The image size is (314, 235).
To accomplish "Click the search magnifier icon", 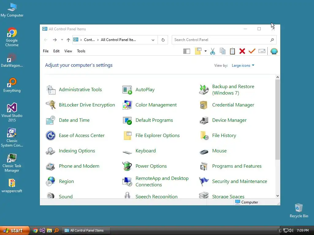I will [x=272, y=40].
